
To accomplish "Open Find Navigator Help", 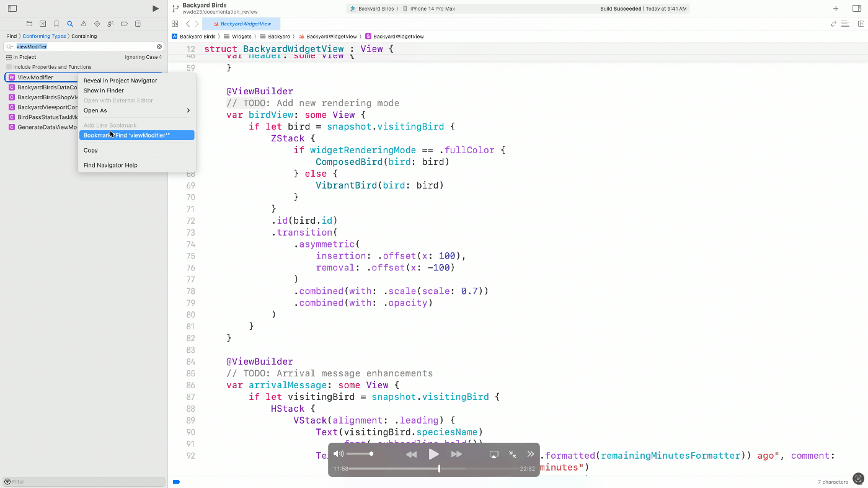I will click(137, 165).
